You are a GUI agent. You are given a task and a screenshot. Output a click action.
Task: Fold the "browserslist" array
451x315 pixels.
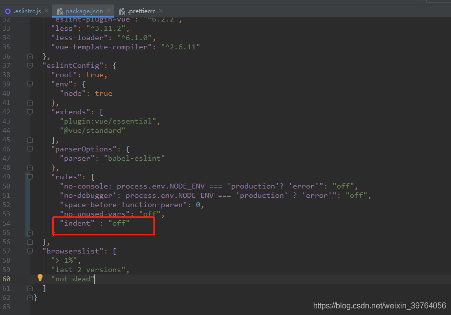click(x=30, y=251)
